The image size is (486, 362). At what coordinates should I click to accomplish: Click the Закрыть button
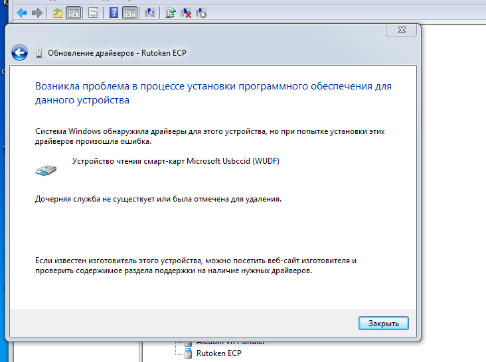384,324
